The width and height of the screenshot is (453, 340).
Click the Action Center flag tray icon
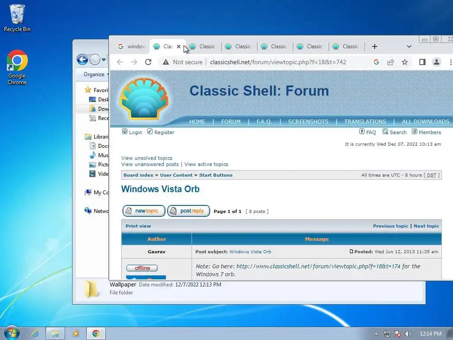point(398,334)
